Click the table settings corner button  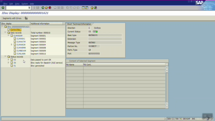pyautogui.click(x=167, y=65)
